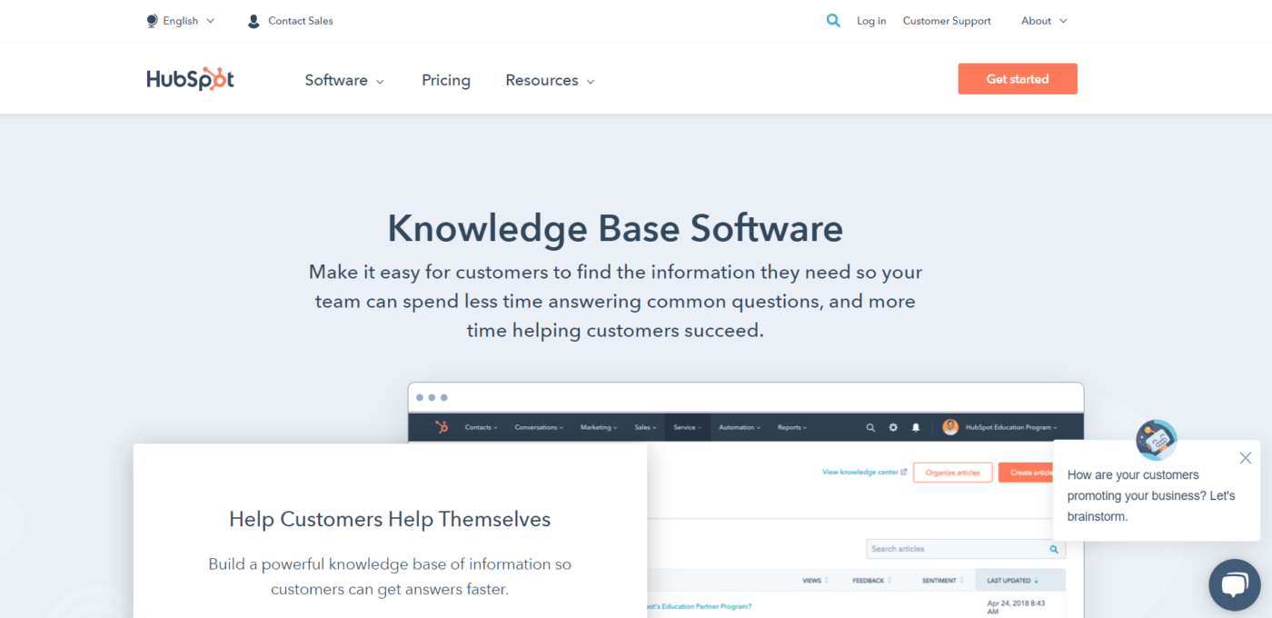This screenshot has width=1272, height=618.
Task: Click the Apr 24, 2018 date cell
Action: (x=1019, y=607)
